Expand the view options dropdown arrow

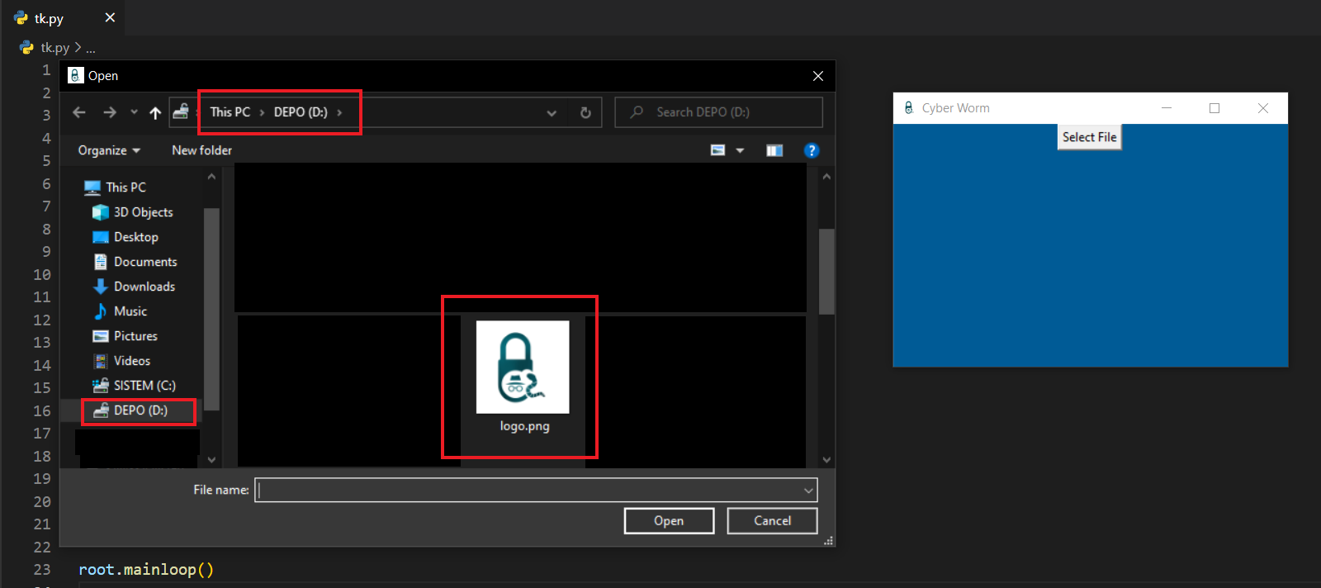[740, 150]
